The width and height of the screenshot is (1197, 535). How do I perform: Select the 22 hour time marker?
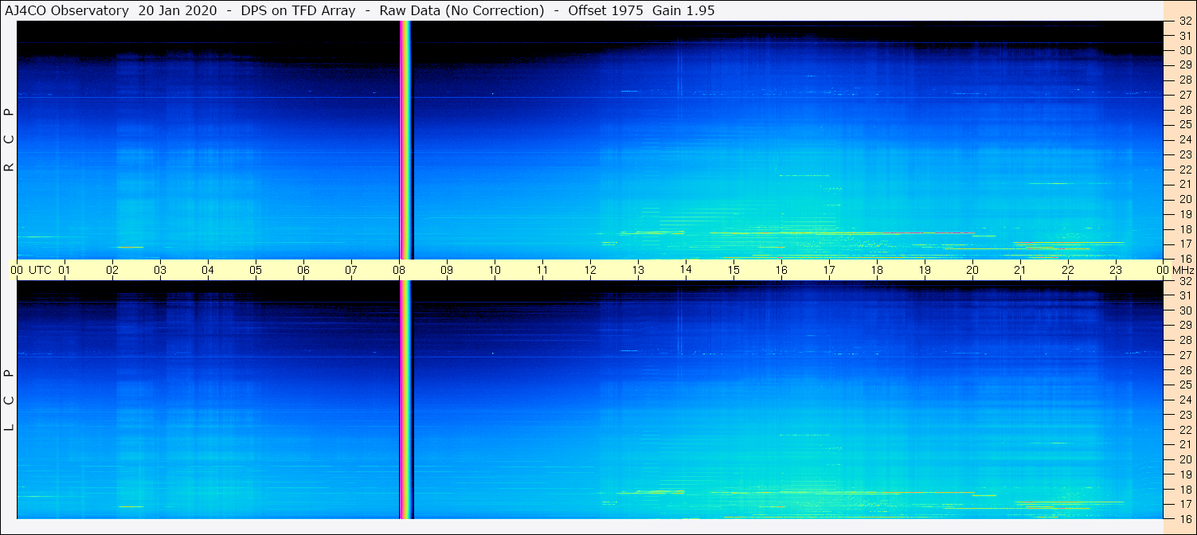(x=1068, y=270)
